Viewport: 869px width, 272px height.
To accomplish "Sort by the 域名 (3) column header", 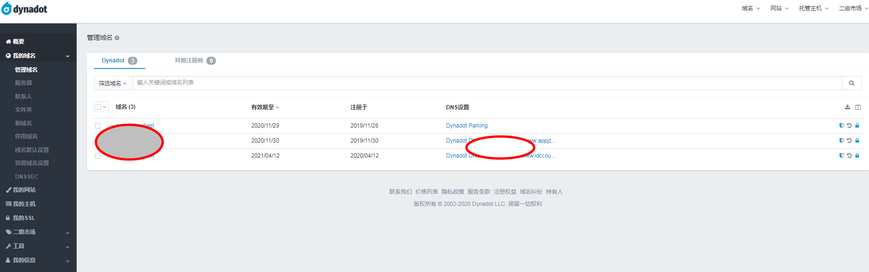I will click(x=126, y=107).
